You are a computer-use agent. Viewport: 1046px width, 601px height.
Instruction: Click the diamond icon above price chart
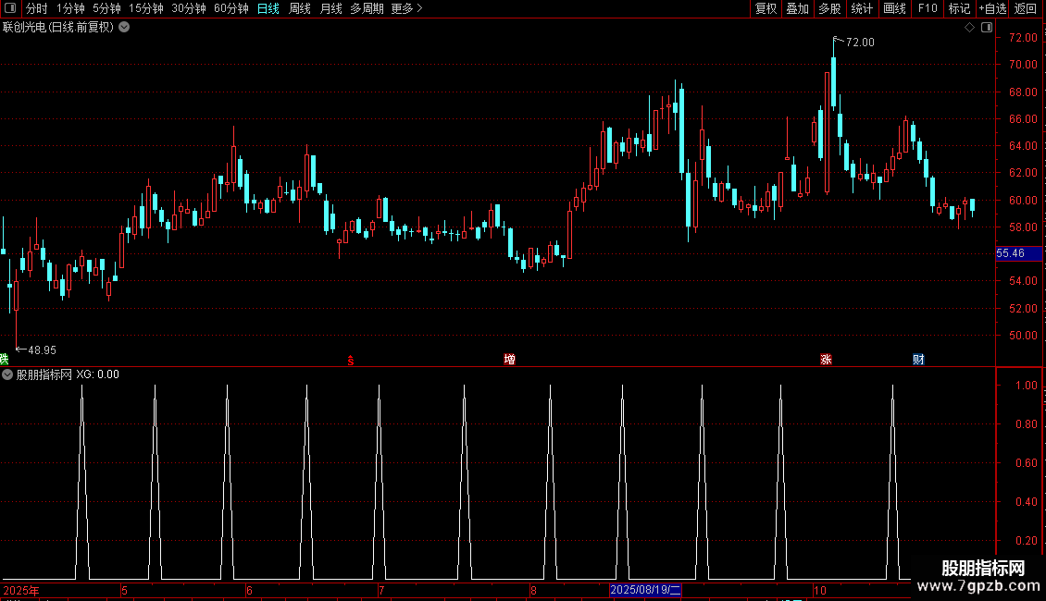(x=970, y=28)
